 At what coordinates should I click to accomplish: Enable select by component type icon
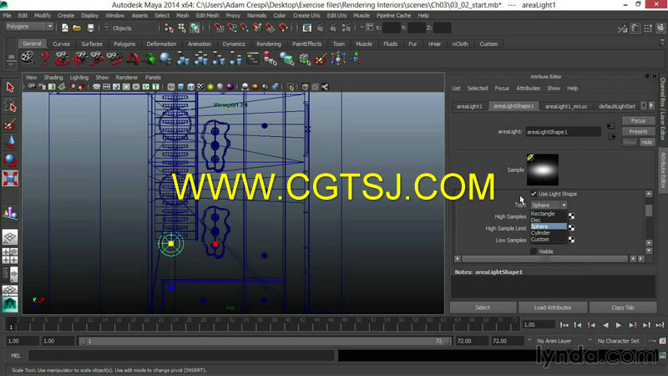[x=195, y=28]
